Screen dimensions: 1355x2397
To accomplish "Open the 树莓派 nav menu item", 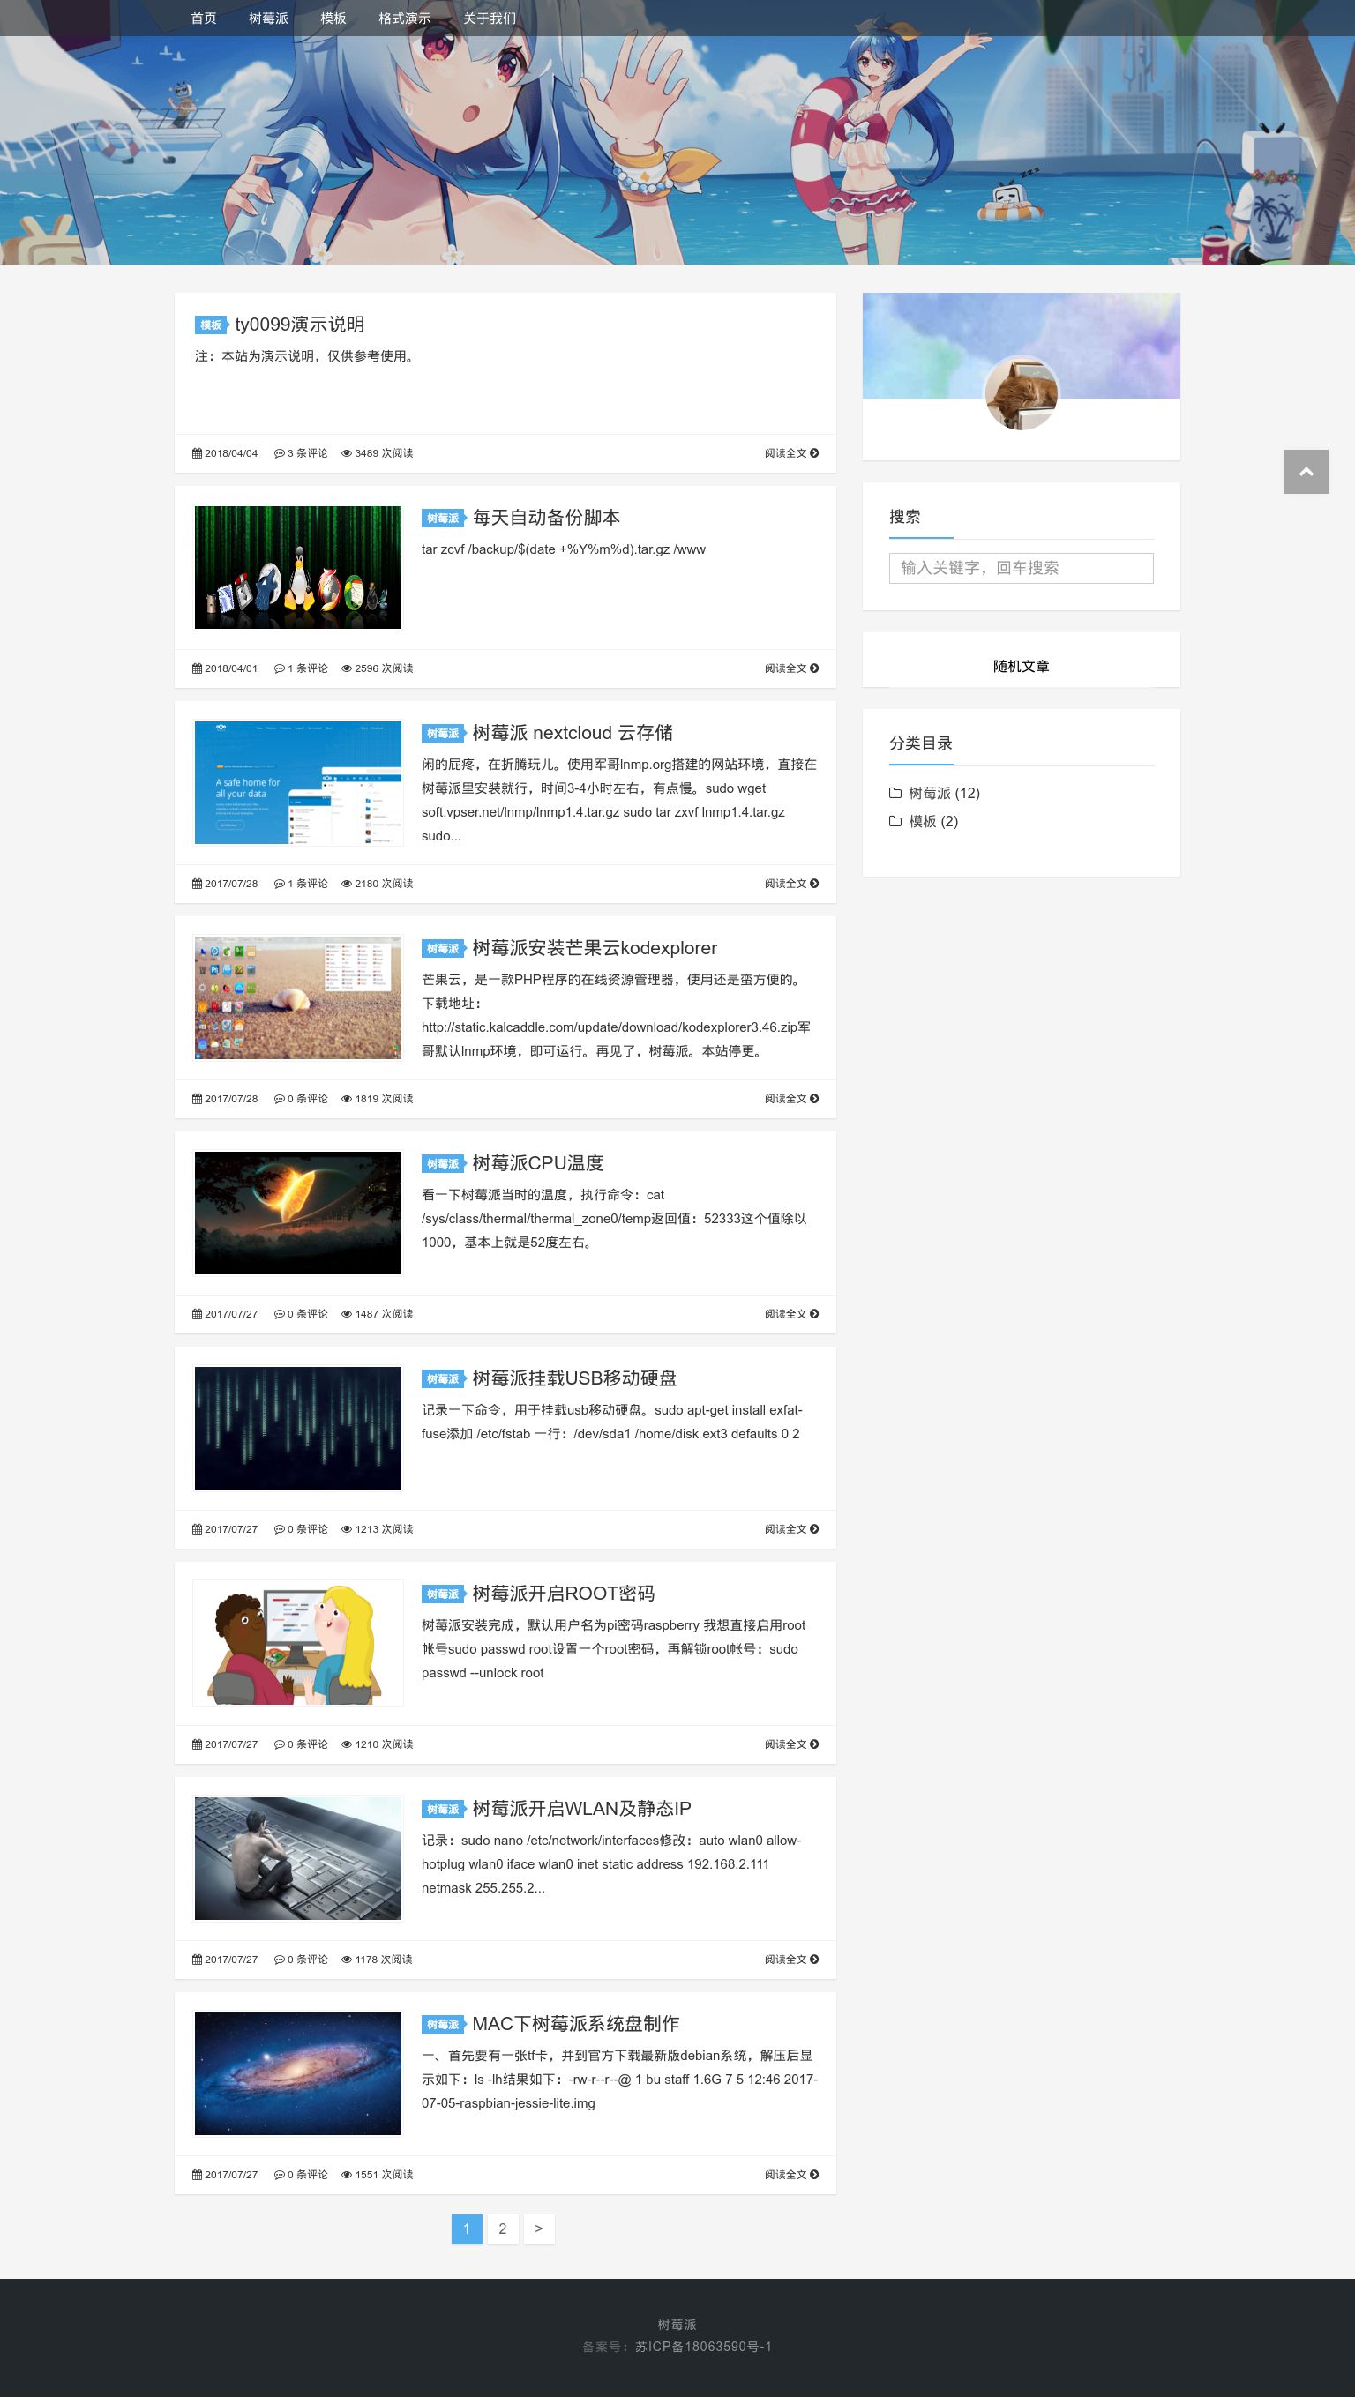I will coord(268,19).
